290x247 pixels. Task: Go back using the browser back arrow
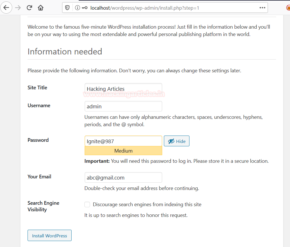(6, 8)
